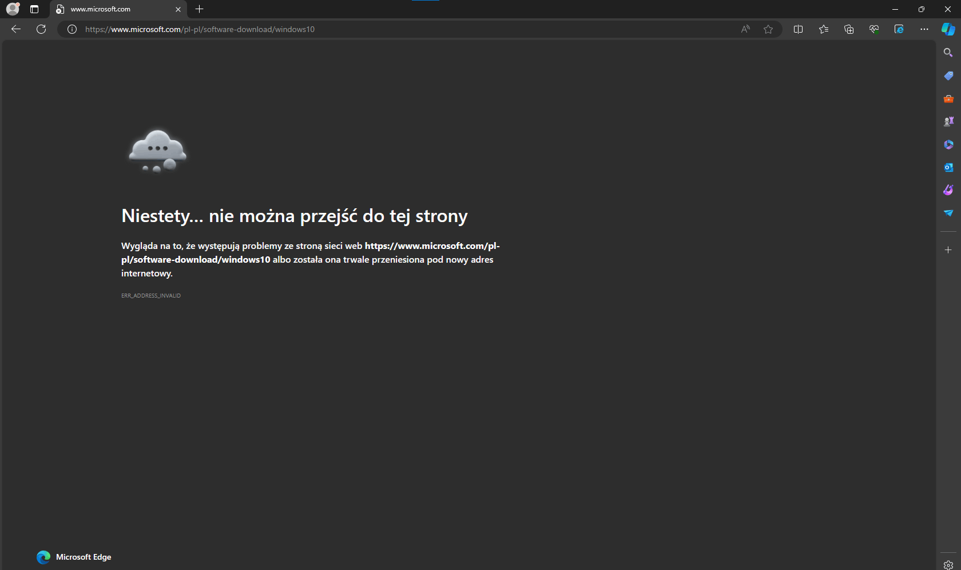This screenshot has width=961, height=570.
Task: Open the Favorites list
Action: (824, 29)
